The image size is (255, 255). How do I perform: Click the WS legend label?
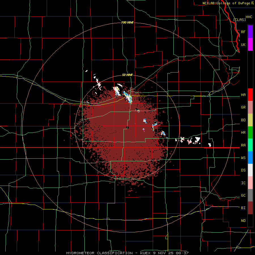243,158
